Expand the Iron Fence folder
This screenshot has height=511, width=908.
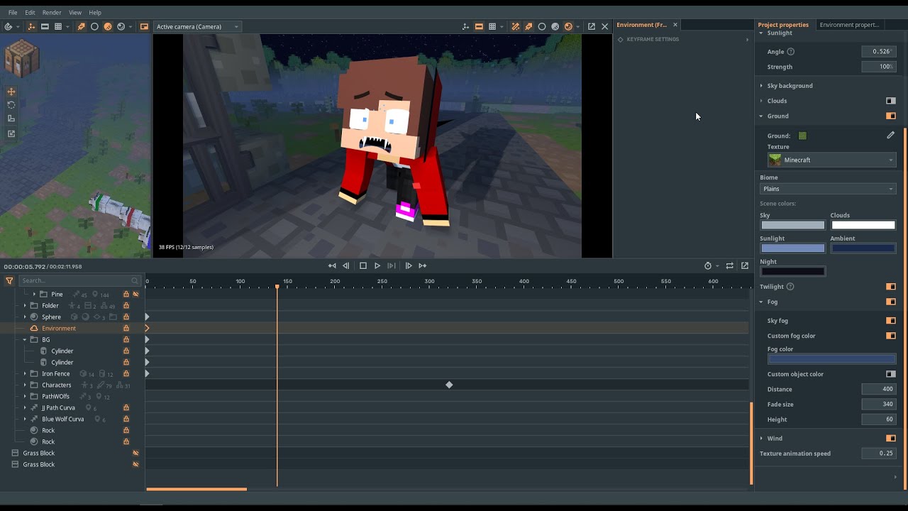pos(25,374)
